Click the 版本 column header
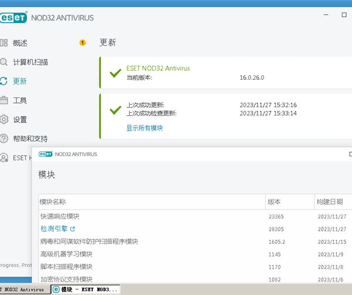352x295 pixels. [x=274, y=202]
